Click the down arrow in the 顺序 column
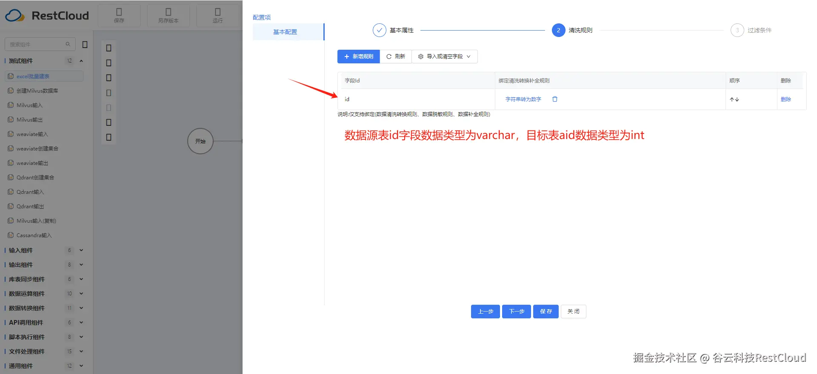 coord(737,99)
